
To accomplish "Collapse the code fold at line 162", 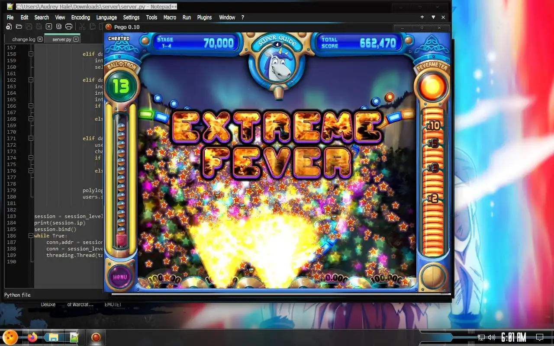I will point(31,80).
